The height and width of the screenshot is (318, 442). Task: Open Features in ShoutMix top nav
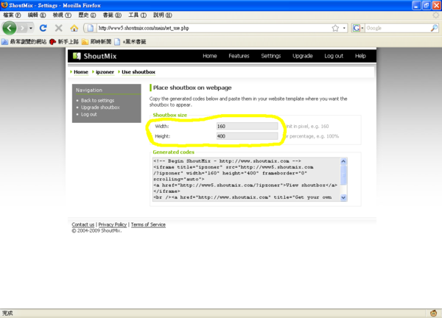click(x=239, y=56)
